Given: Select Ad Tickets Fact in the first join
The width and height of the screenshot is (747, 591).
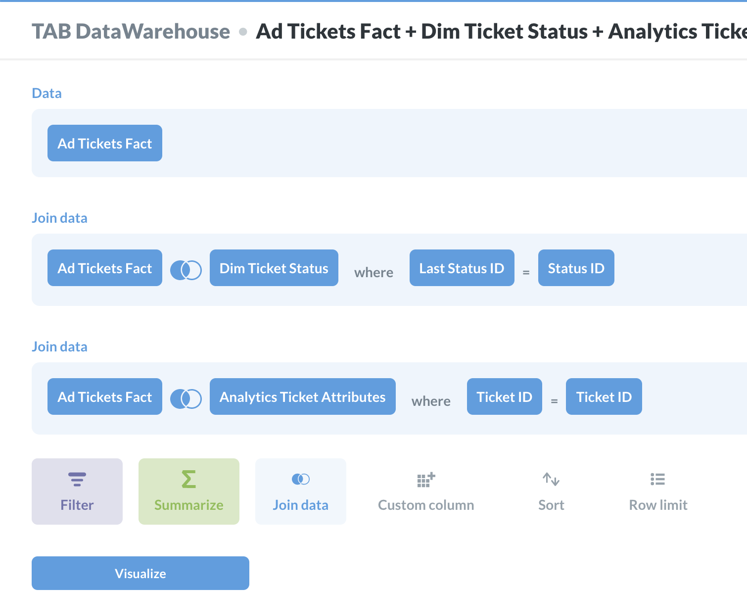Looking at the screenshot, I should point(104,268).
